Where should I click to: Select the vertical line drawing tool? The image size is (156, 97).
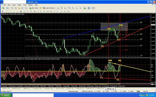(10, 11)
